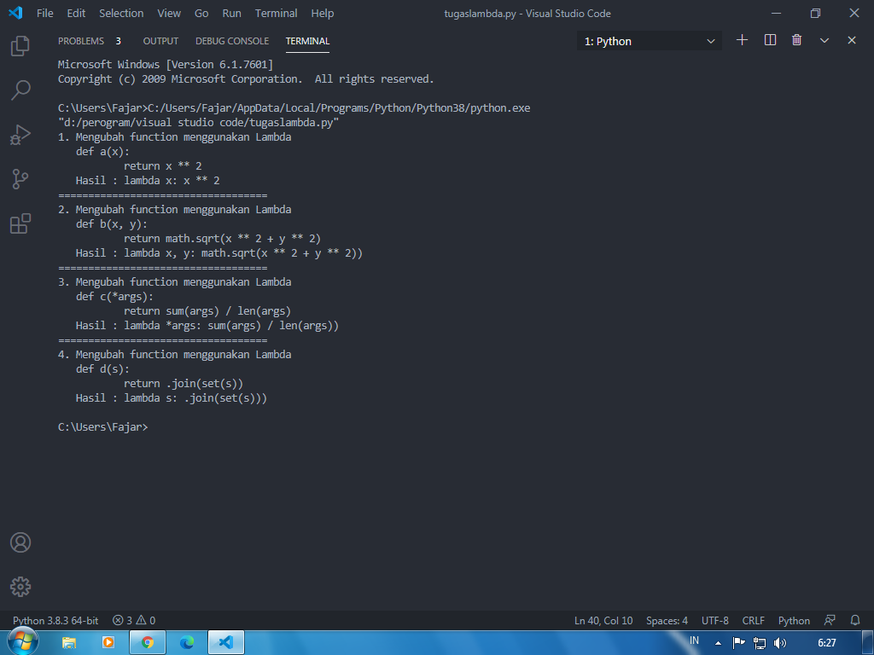This screenshot has height=655, width=874.
Task: Click the line 'Hasil : lambda x: x ** 2'
Action: pyautogui.click(x=148, y=181)
